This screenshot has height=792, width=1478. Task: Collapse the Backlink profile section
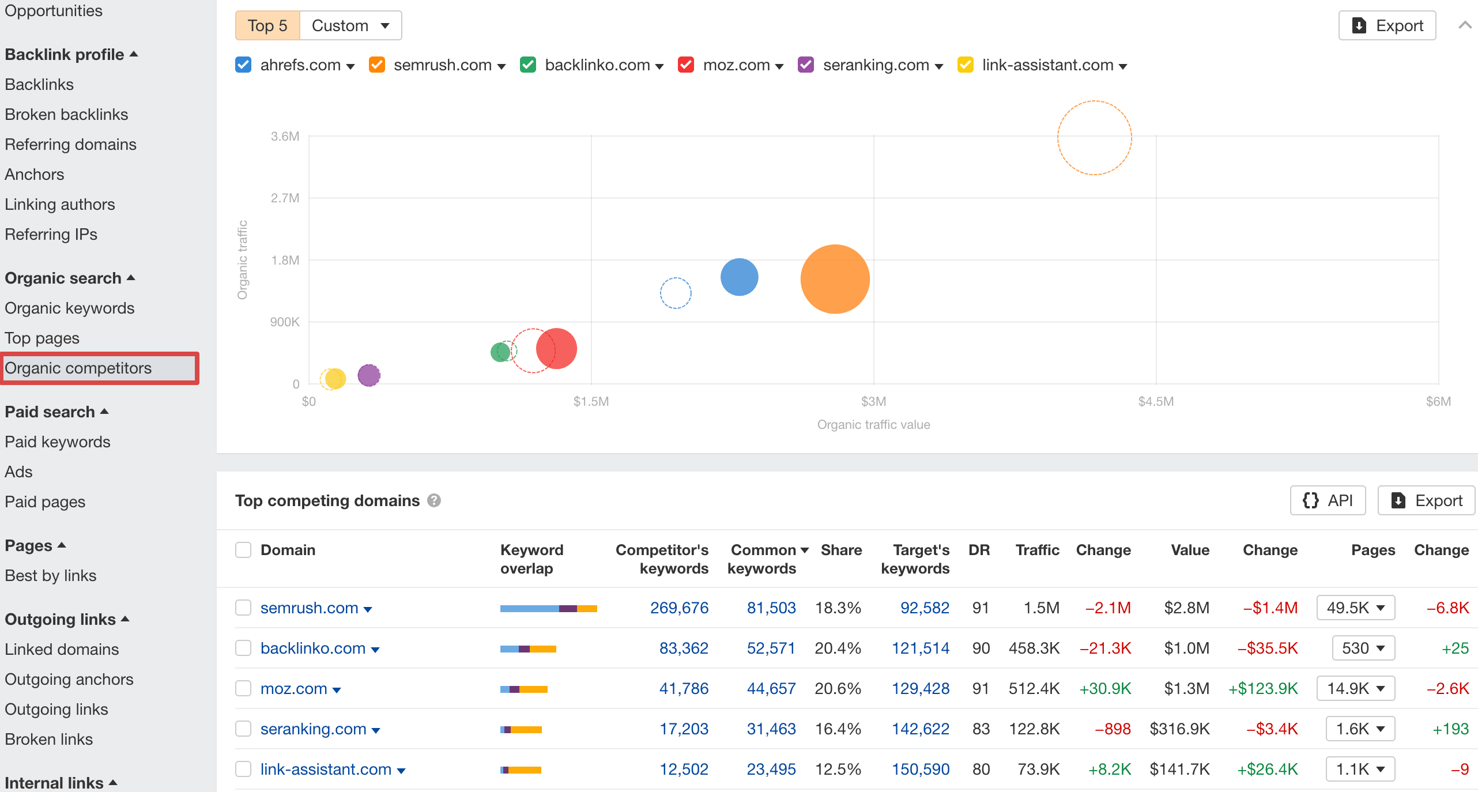71,54
